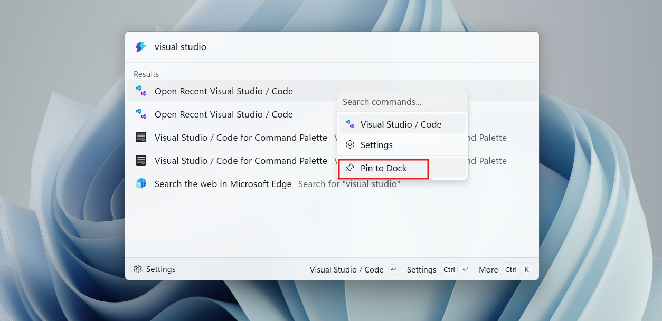Click the More option in the bottom bar
The image size is (662, 321).
488,269
